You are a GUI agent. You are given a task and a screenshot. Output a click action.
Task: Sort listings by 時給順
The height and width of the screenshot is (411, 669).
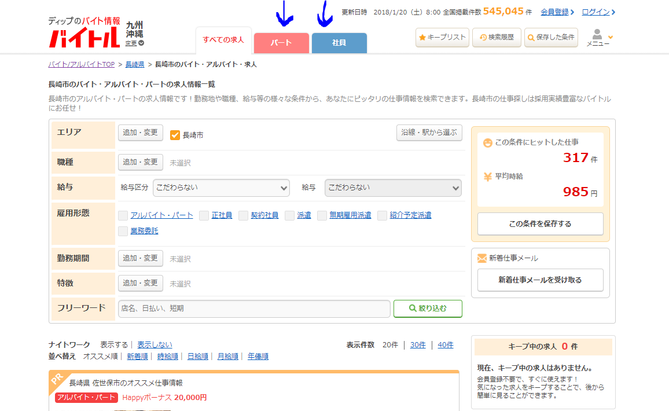coord(168,357)
